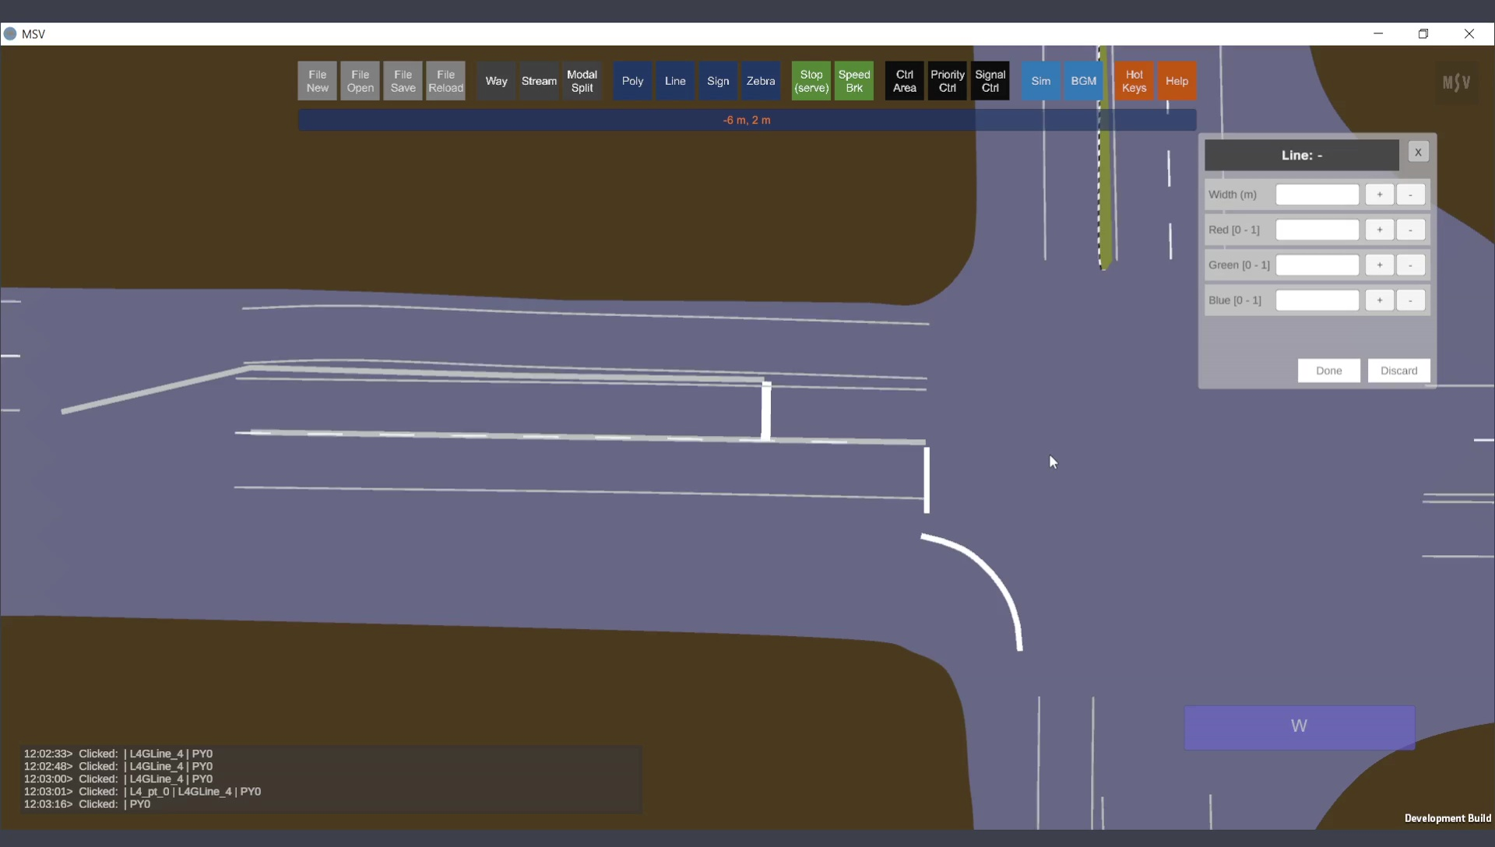The height and width of the screenshot is (847, 1495).
Task: Select the Poly drawing tool
Action: 632,81
